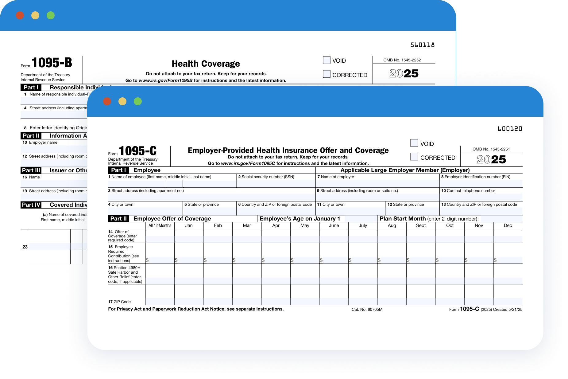Viewport: 568px width, 379px height.
Task: Click OMB No. 1545-2252 text on 1095-B
Action: [x=402, y=60]
